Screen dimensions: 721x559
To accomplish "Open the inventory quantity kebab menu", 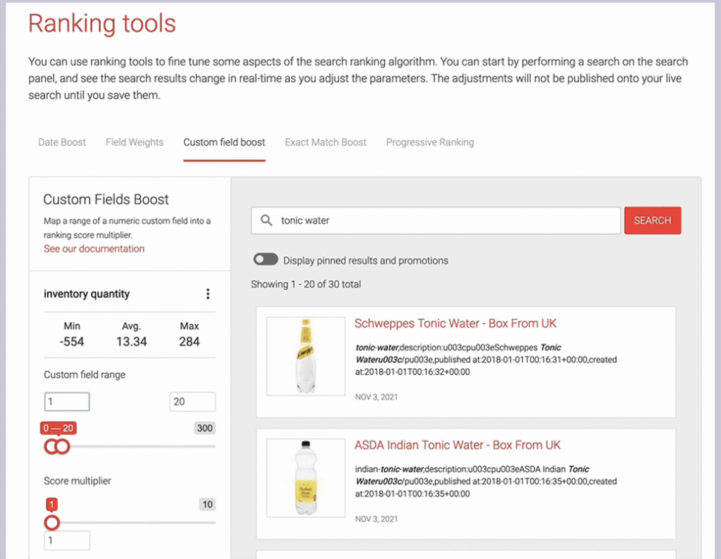I will click(208, 294).
